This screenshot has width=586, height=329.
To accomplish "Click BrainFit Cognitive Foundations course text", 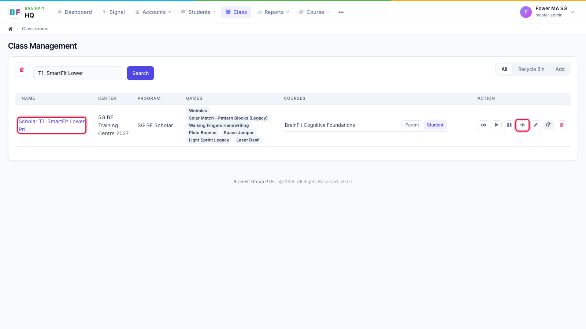I will click(x=320, y=125).
